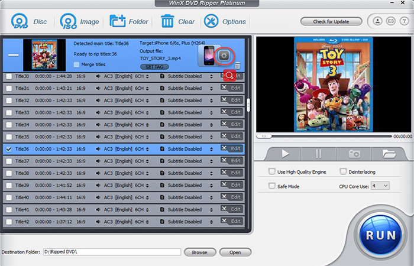Click the scissors icon on Title32

click(224, 99)
